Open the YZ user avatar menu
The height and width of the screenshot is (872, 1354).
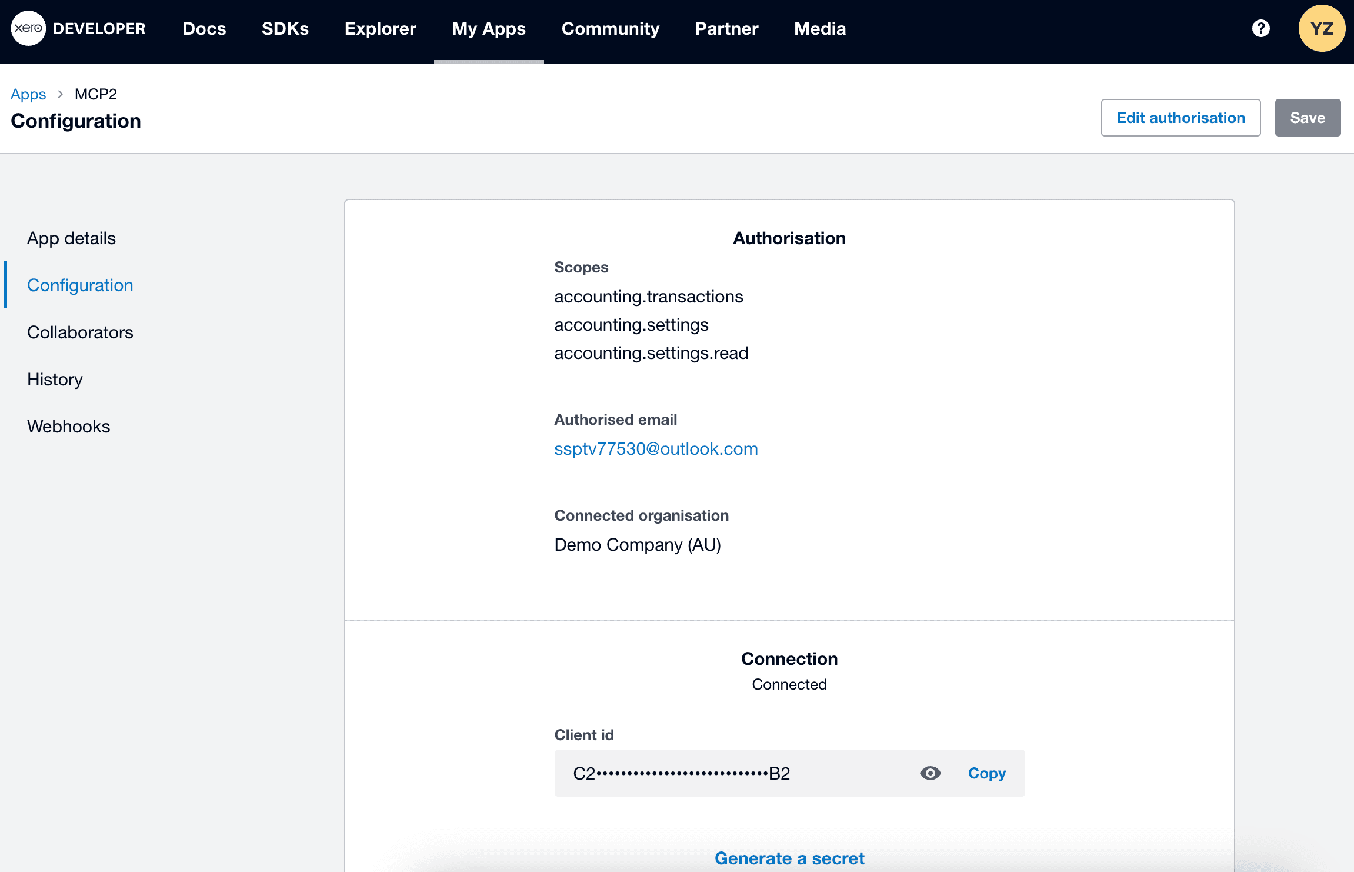click(1321, 28)
